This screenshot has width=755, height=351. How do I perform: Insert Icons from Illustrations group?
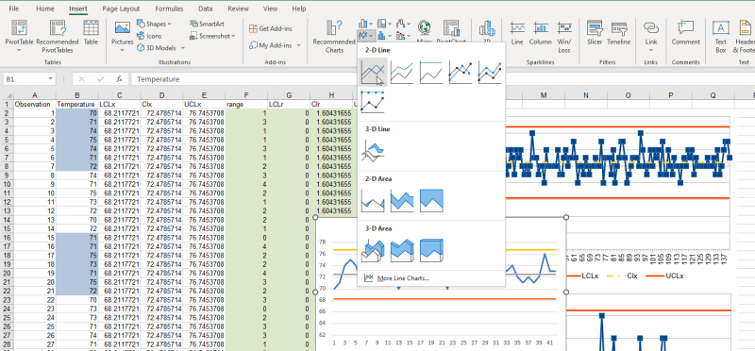[x=149, y=36]
